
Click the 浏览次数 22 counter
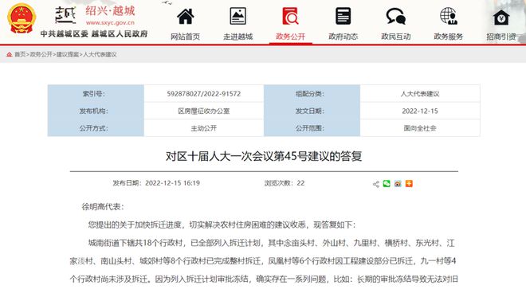[x=285, y=183]
